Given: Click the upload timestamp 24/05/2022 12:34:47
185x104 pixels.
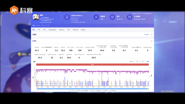Looking at the screenshot, I should coord(139,19).
